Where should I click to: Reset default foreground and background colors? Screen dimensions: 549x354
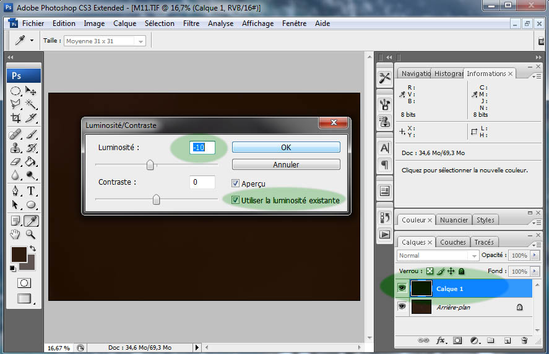(x=13, y=268)
